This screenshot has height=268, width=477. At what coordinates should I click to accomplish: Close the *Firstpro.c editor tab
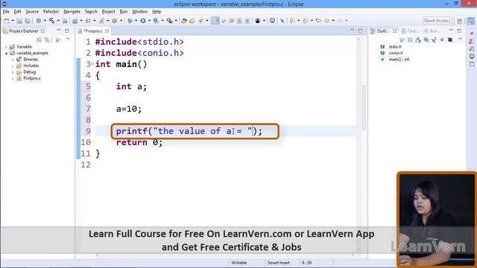click(107, 31)
